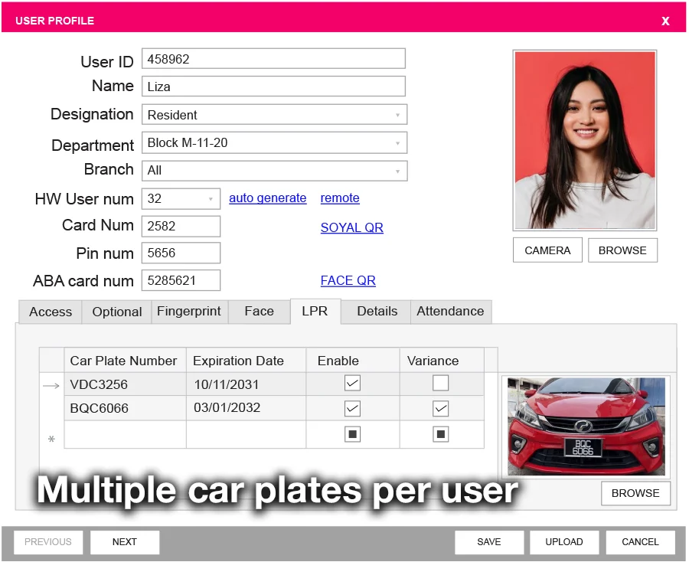Click the Enable column header

click(353, 361)
